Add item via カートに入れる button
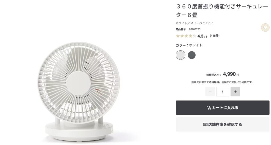The image size is (271, 145). [x=223, y=108]
